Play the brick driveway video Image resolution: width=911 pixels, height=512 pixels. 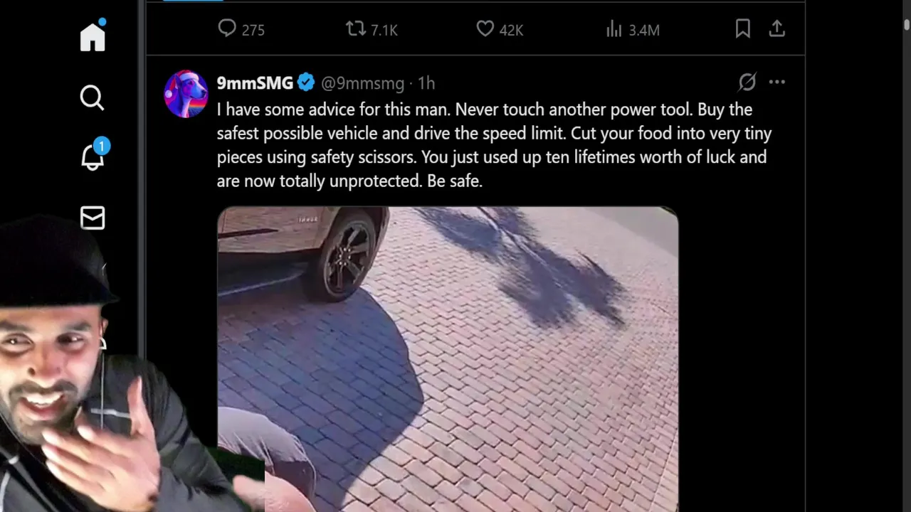[x=448, y=359]
